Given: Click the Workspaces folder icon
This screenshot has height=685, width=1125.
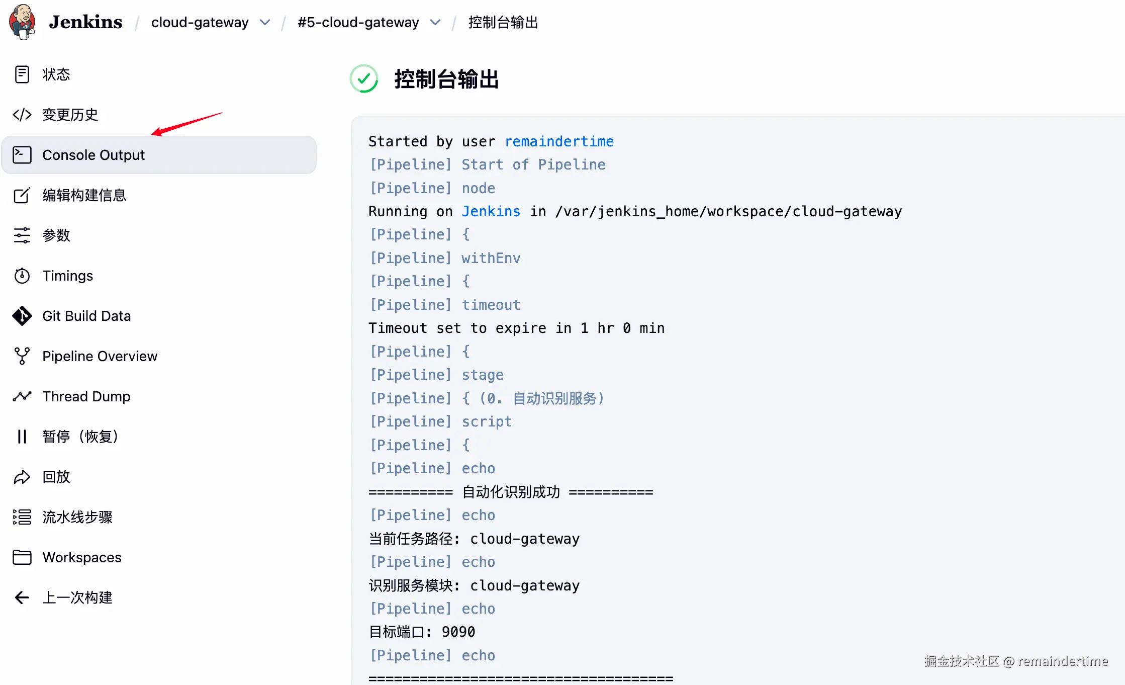Looking at the screenshot, I should point(22,557).
